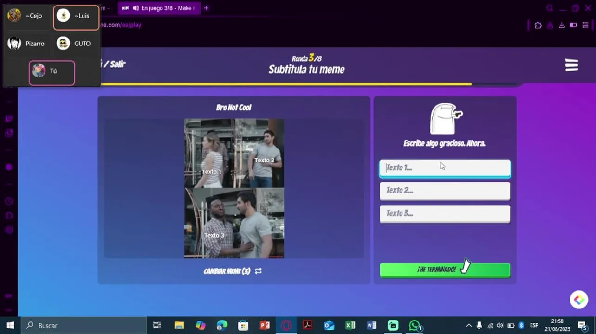
Task: Click the microphone icon in system tray
Action: pos(479,325)
